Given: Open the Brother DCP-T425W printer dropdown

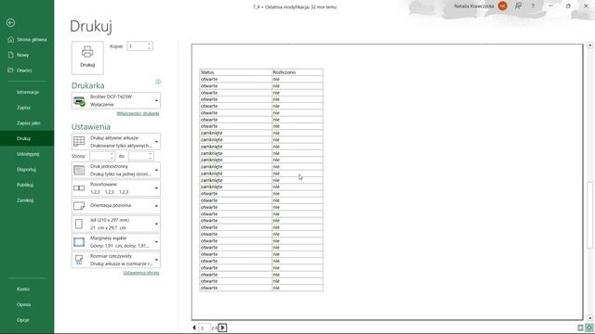Looking at the screenshot, I should (115, 101).
